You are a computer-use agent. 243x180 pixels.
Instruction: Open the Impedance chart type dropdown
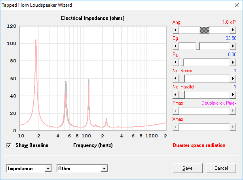click(48, 169)
